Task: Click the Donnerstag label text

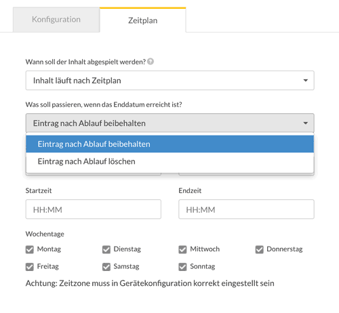Action: 285,249
